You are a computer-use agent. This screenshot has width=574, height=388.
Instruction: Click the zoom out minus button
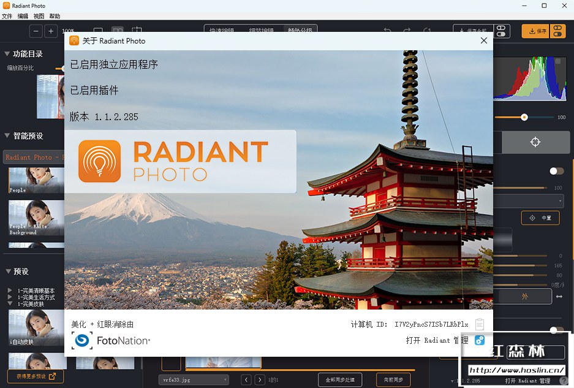pyautogui.click(x=36, y=31)
